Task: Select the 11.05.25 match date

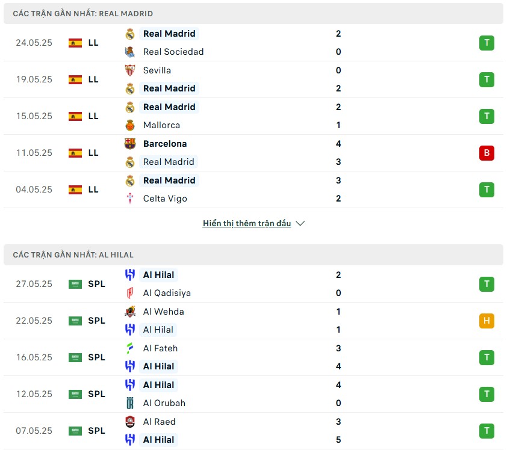Action: (34, 153)
